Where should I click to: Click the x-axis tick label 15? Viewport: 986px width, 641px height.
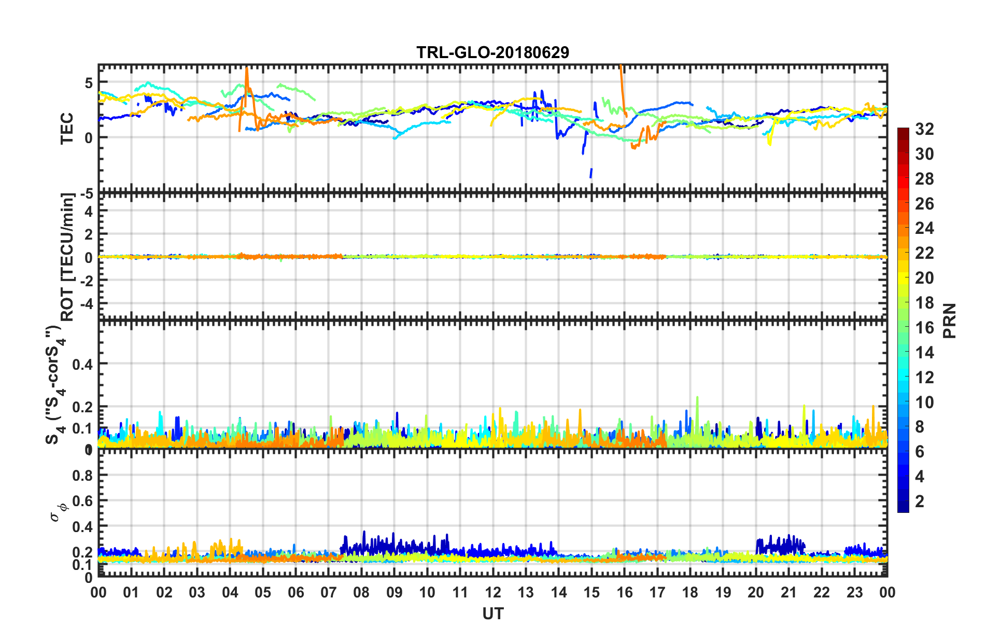(591, 592)
